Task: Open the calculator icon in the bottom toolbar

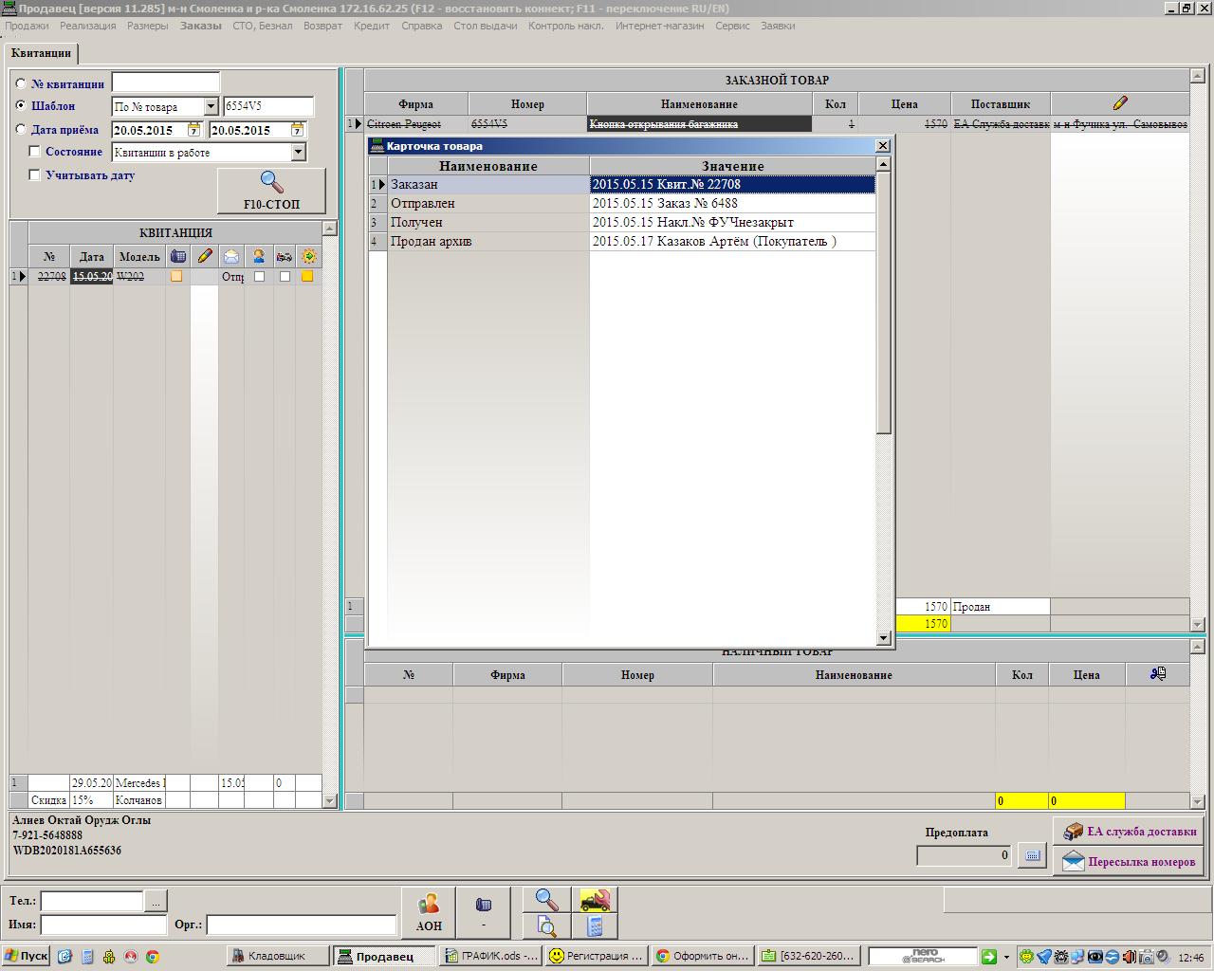Action: [x=596, y=926]
